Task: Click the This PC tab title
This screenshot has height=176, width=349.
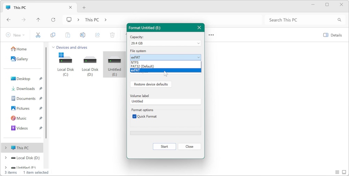Action: click(20, 8)
